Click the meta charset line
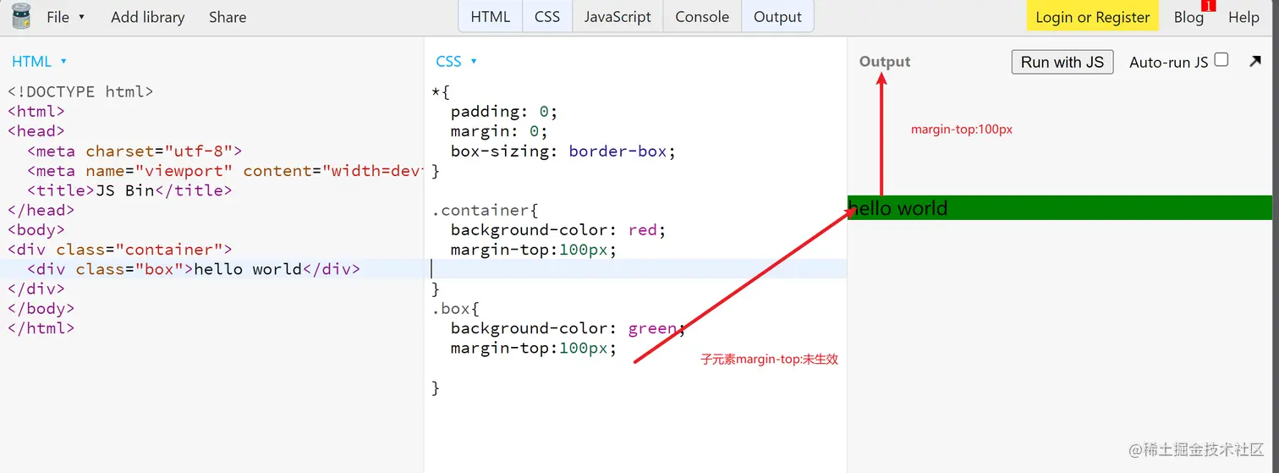Screen dimensions: 1279x473 tap(134, 151)
